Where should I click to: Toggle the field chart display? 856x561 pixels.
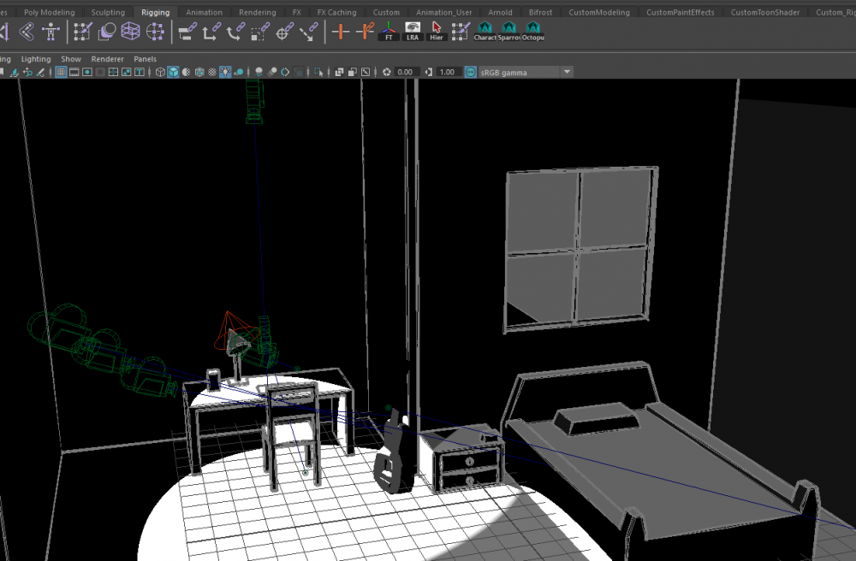pos(113,72)
